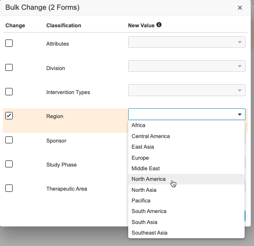Enable the Attributes change checkbox
This screenshot has width=254, height=246.
click(x=9, y=43)
